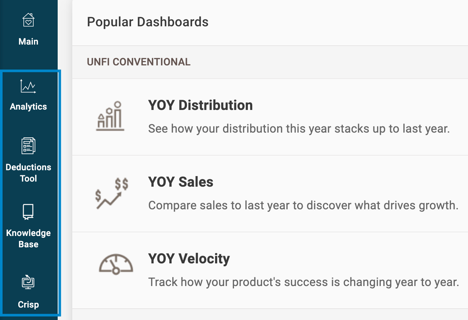The height and width of the screenshot is (320, 468).
Task: Open the YOY Velocity dashboard title
Action: [189, 259]
